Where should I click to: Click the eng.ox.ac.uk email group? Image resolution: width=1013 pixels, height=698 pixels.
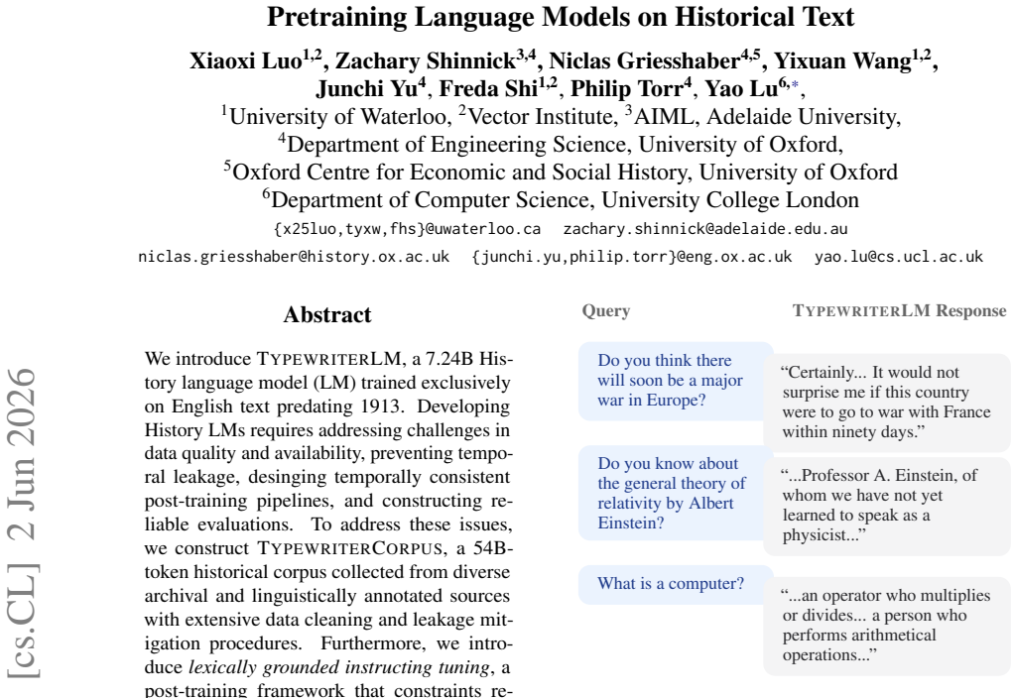click(x=632, y=257)
